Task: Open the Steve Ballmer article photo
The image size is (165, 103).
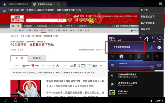Action: [x=26, y=88]
